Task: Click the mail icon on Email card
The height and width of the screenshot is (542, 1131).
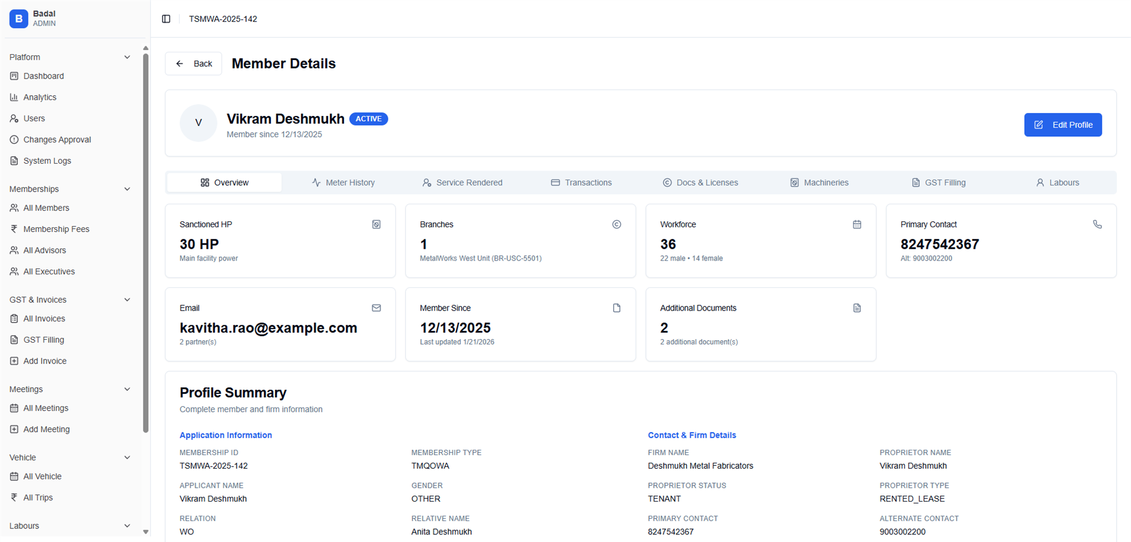Action: click(376, 308)
